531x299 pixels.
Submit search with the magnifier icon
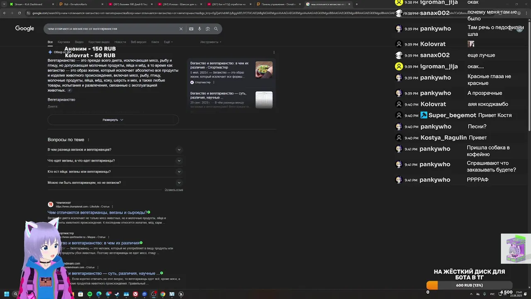coord(216,29)
